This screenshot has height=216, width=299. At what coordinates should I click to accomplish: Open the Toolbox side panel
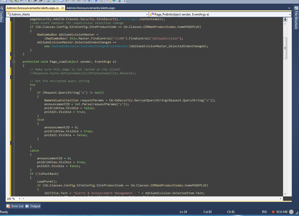point(1,14)
